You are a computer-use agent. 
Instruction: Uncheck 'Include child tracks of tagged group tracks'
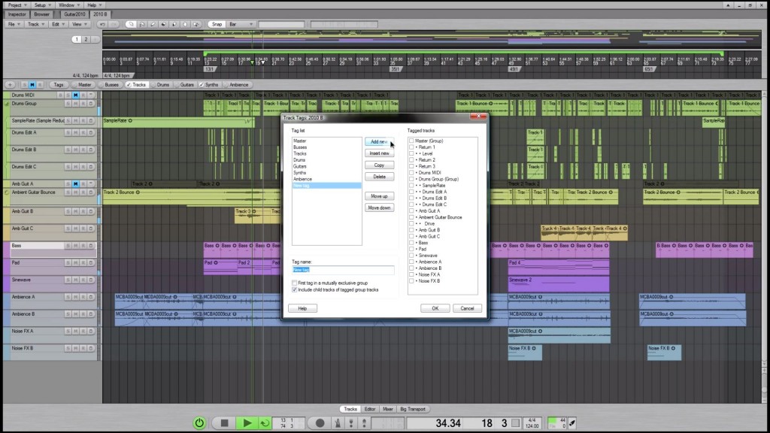coord(294,289)
